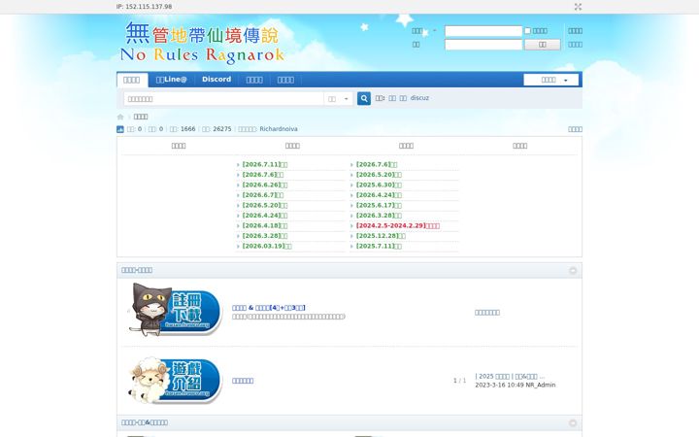Click the post count value 26275
This screenshot has height=437, width=699.
click(x=222, y=129)
